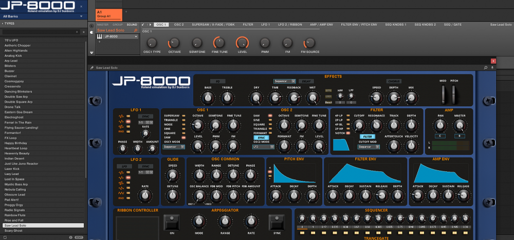The height and width of the screenshot is (240, 514).
Task: Click the star favorites icon by search field
Action: [x=84, y=32]
